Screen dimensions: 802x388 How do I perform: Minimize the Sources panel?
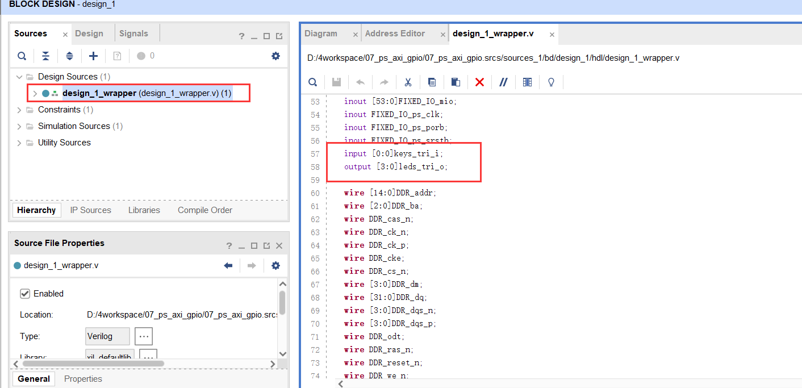(254, 36)
